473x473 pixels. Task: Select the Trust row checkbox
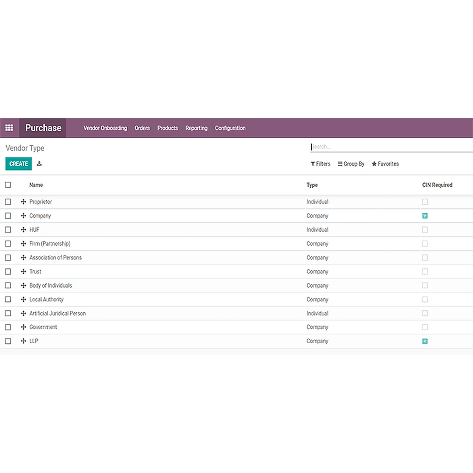tap(8, 271)
